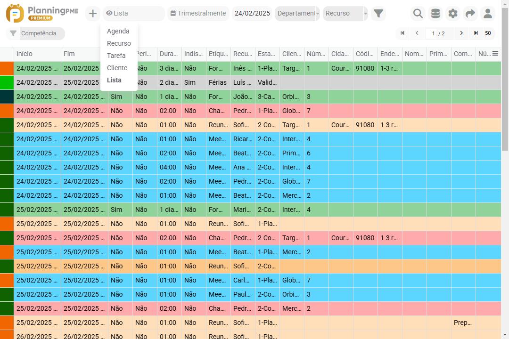This screenshot has height=339, width=509.
Task: Select Tarefa in view menu
Action: click(116, 56)
